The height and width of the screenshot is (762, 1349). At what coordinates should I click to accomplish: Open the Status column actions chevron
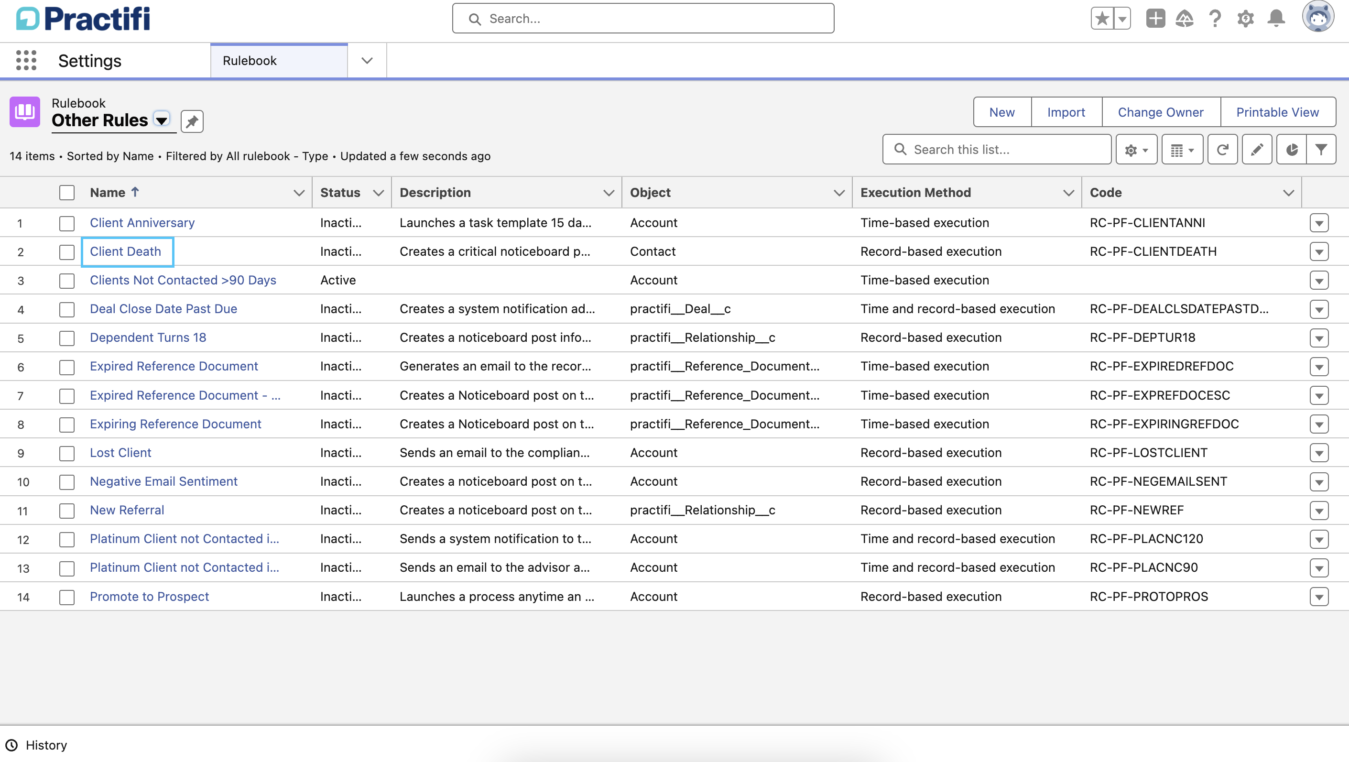click(378, 193)
